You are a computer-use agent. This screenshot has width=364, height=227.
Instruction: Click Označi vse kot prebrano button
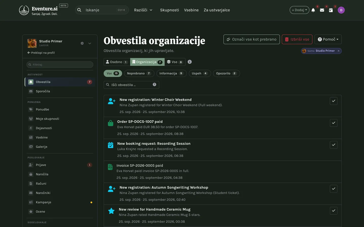click(x=252, y=39)
